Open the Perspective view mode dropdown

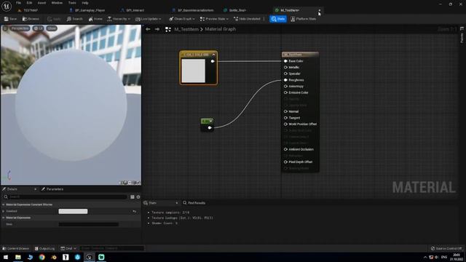tap(20, 28)
